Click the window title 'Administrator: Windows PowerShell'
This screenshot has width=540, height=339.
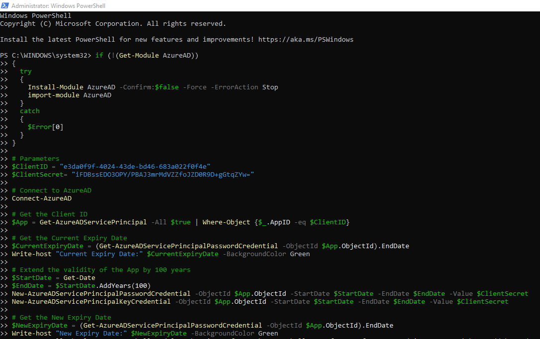pos(58,6)
